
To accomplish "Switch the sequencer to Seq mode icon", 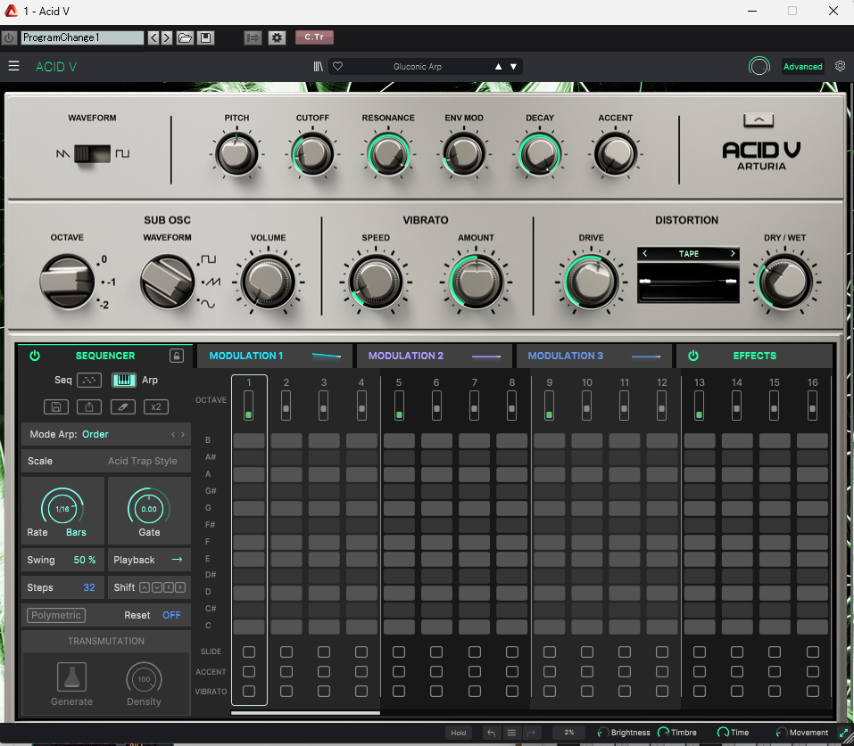I will [x=89, y=380].
